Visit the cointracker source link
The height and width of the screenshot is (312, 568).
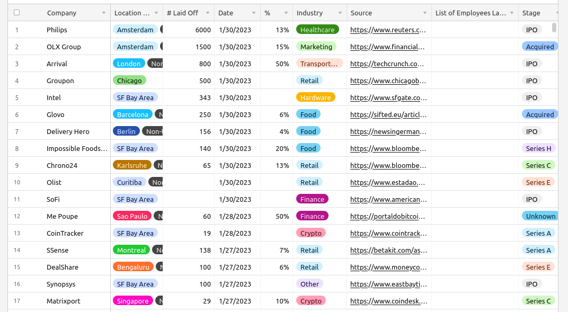click(388, 234)
